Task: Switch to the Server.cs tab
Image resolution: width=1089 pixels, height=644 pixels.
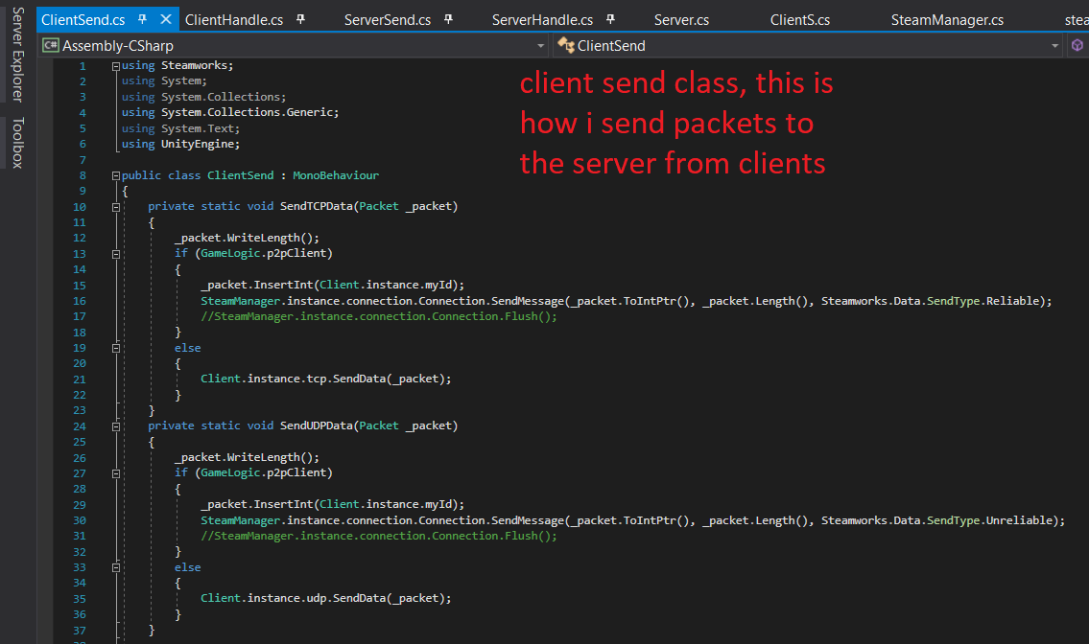Action: coord(682,17)
